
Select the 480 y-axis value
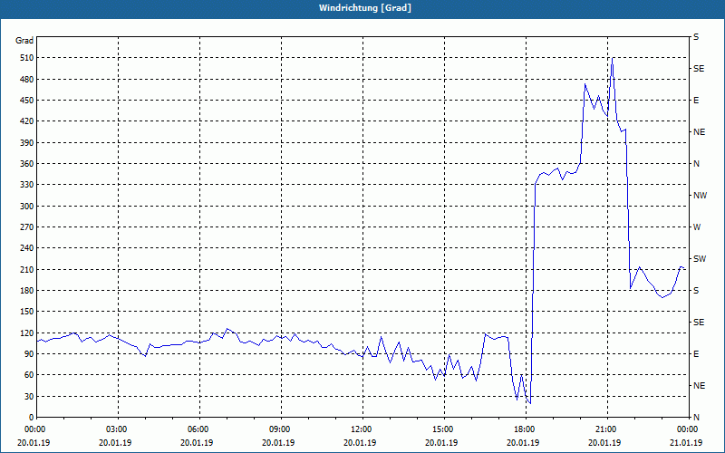tap(26, 79)
